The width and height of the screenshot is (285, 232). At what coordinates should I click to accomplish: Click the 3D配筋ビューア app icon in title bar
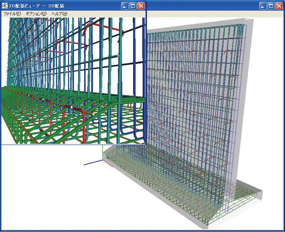5,6
